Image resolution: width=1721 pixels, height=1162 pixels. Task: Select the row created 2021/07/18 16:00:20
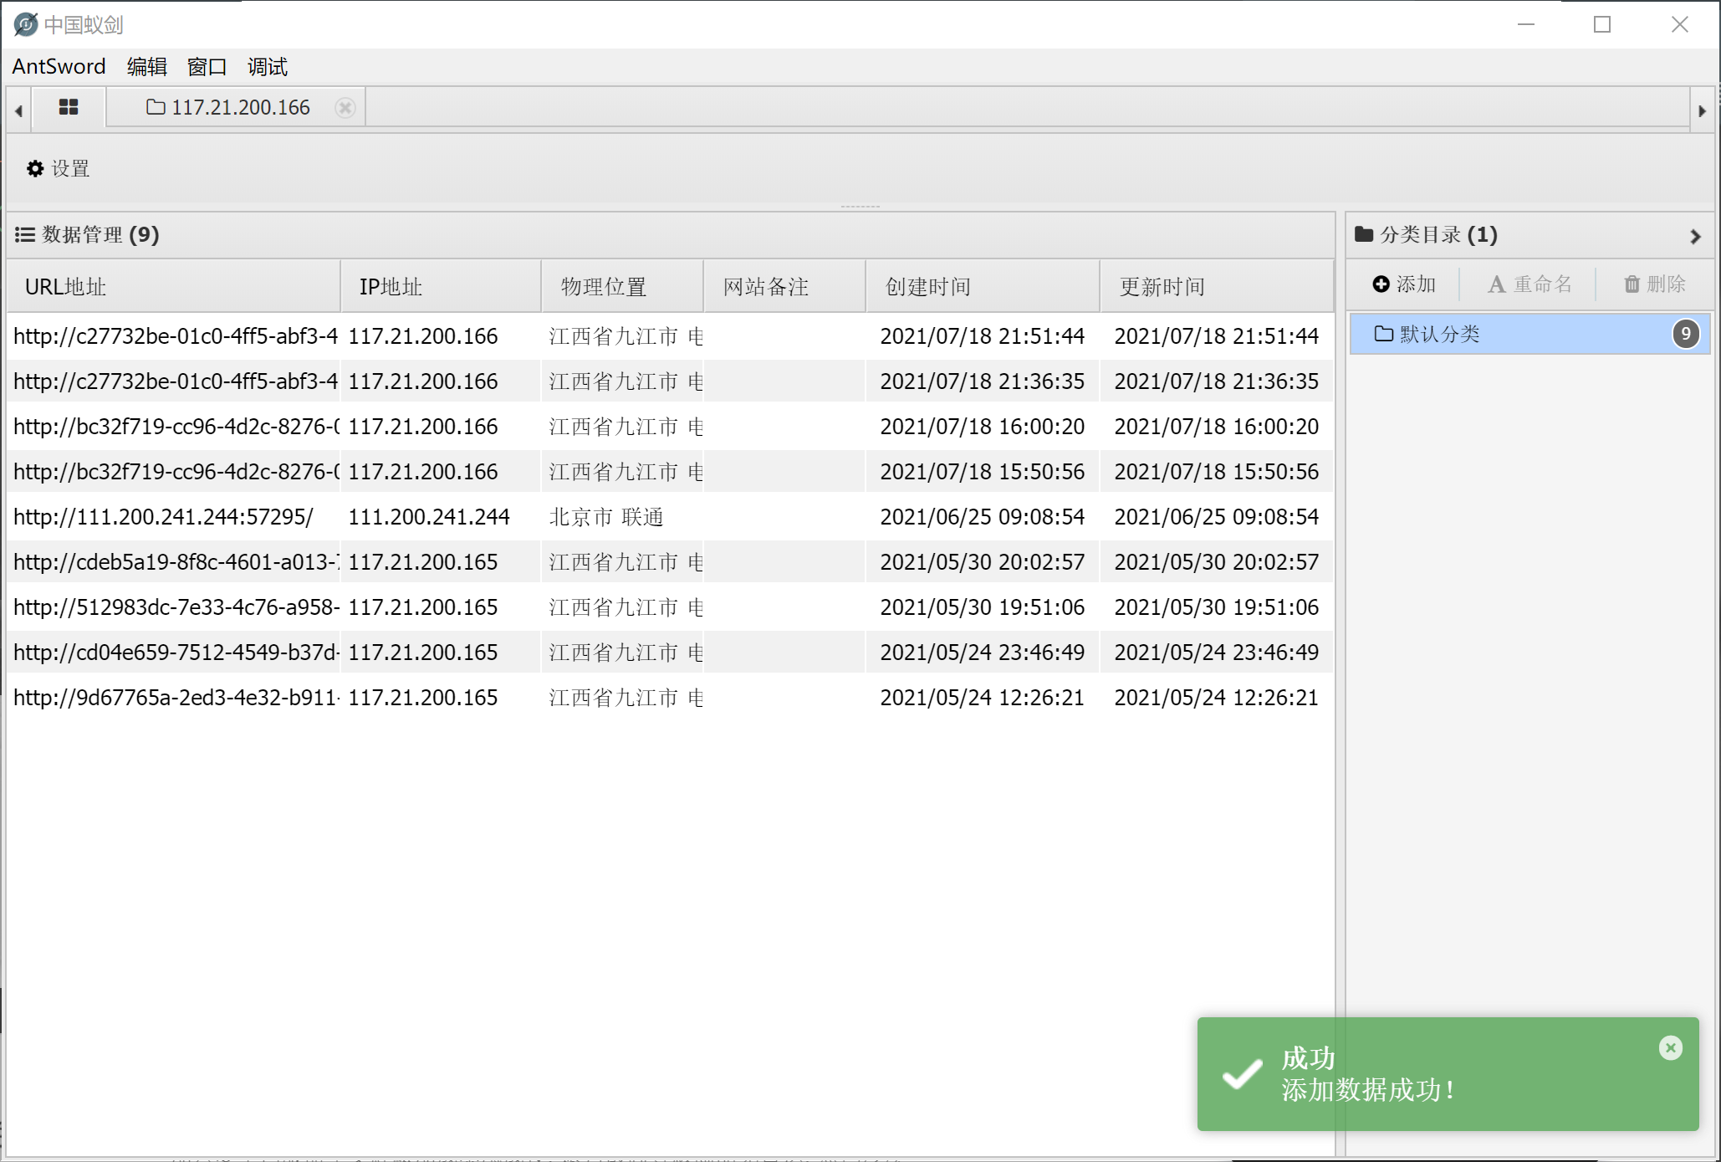671,427
